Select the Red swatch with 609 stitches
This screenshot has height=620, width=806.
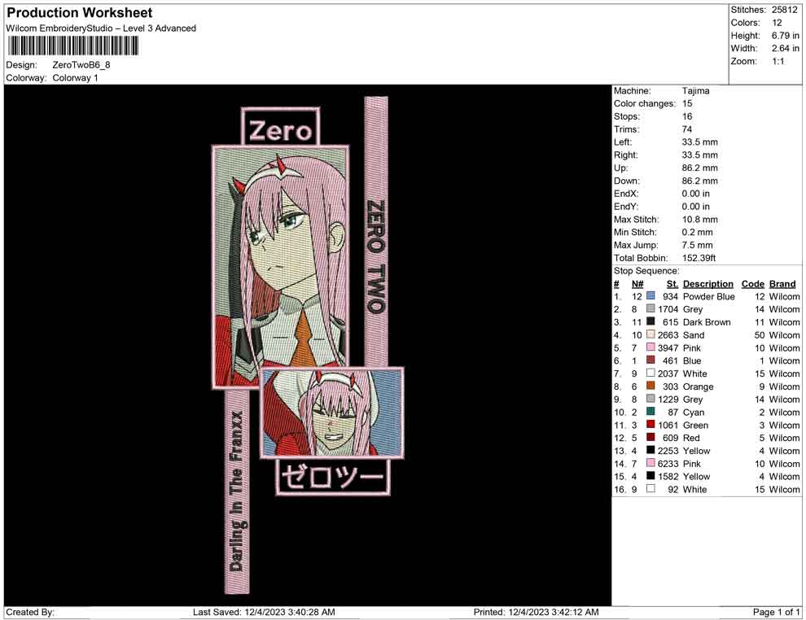tap(650, 437)
